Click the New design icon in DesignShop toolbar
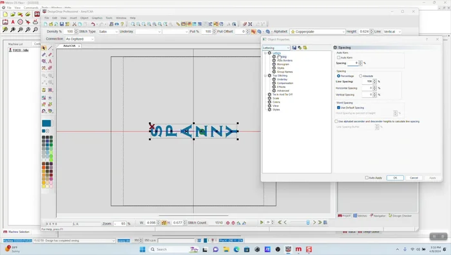 pos(46,24)
